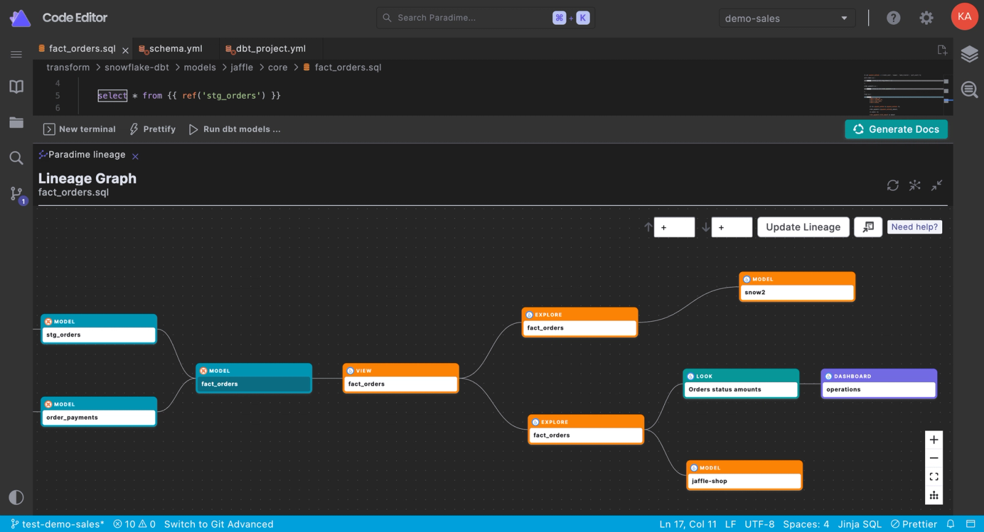This screenshot has height=532, width=984.
Task: Zoom in on the lineage graph
Action: (x=934, y=440)
